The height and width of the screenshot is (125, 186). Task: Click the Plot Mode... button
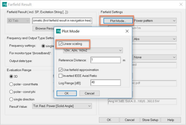[x=118, y=21]
